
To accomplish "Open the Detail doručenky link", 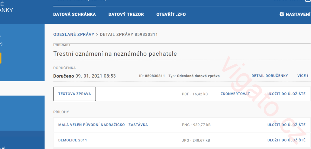I will coord(270,76).
